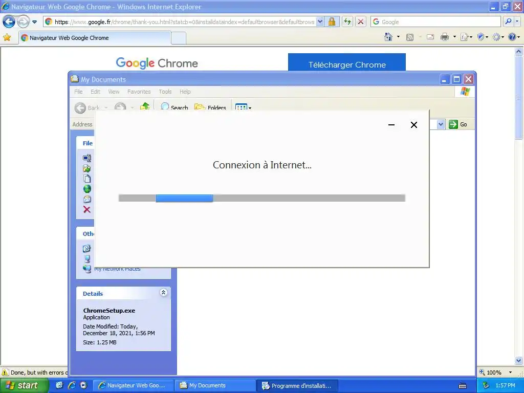The width and height of the screenshot is (524, 393).
Task: Click the Show Desktop quick launch icon
Action: [59, 385]
